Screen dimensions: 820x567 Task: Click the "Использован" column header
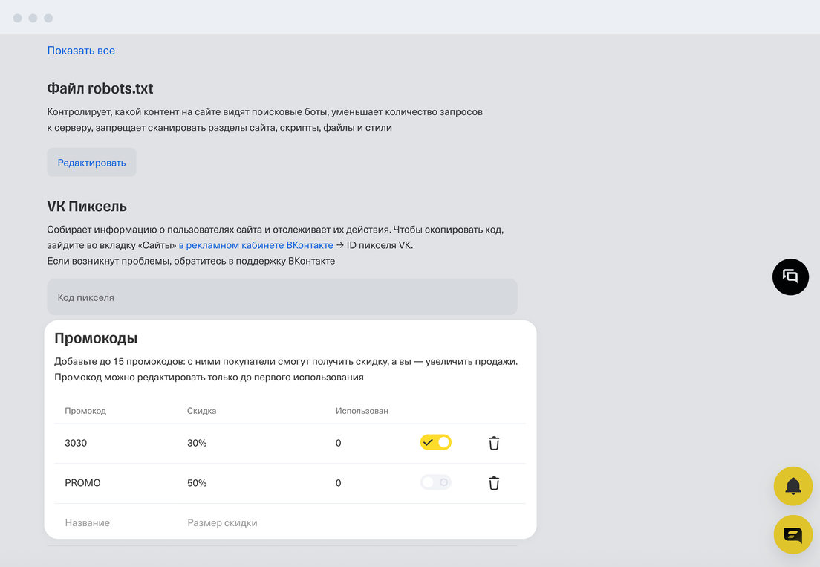tap(362, 411)
